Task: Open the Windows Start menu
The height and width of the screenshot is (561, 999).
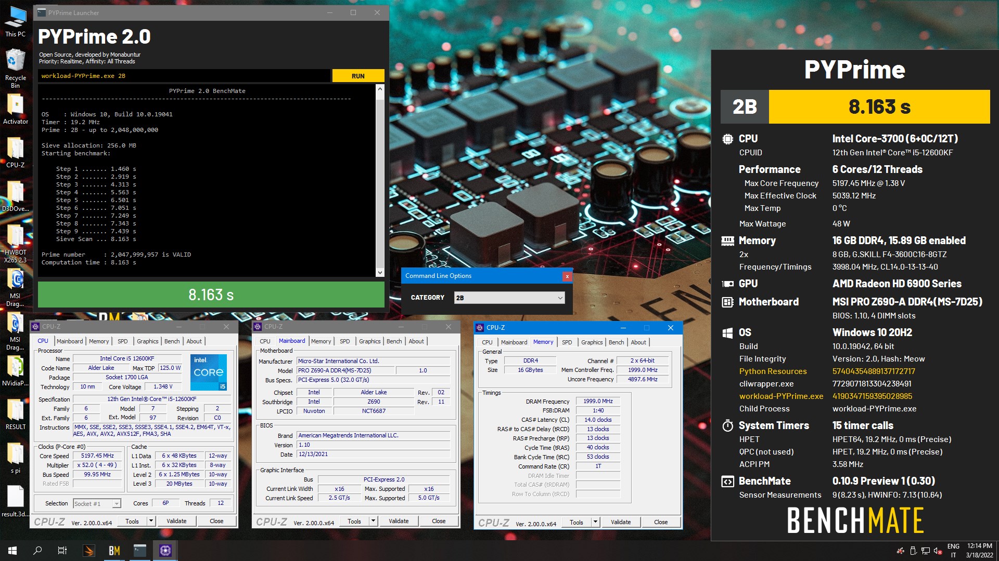Action: 12,551
